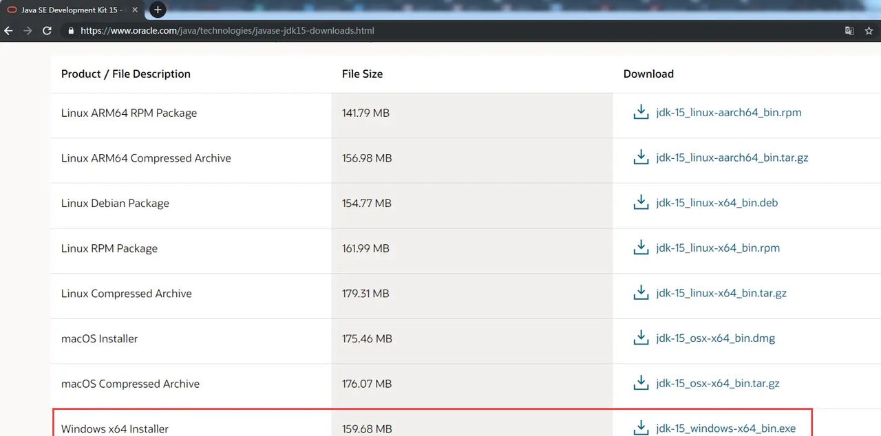Click download icon for jdk-15_linux-x64_bin.rpm
Viewport: 881px width, 436px height.
[x=641, y=248]
